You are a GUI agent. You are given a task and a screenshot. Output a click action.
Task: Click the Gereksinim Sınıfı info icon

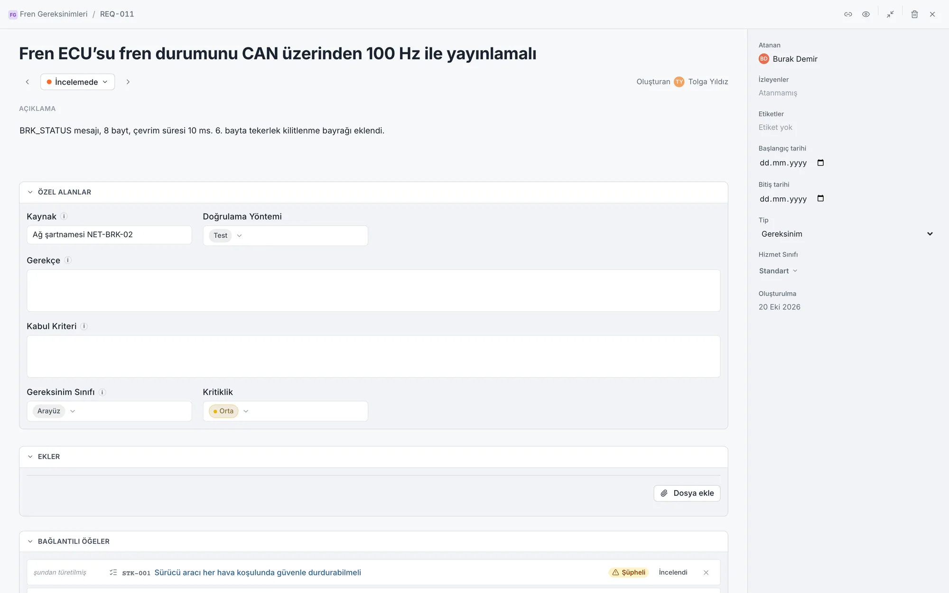[102, 392]
